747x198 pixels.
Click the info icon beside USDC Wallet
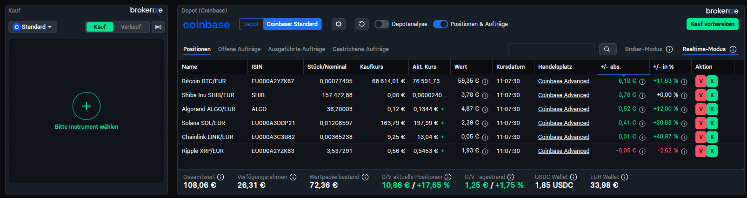click(x=574, y=177)
